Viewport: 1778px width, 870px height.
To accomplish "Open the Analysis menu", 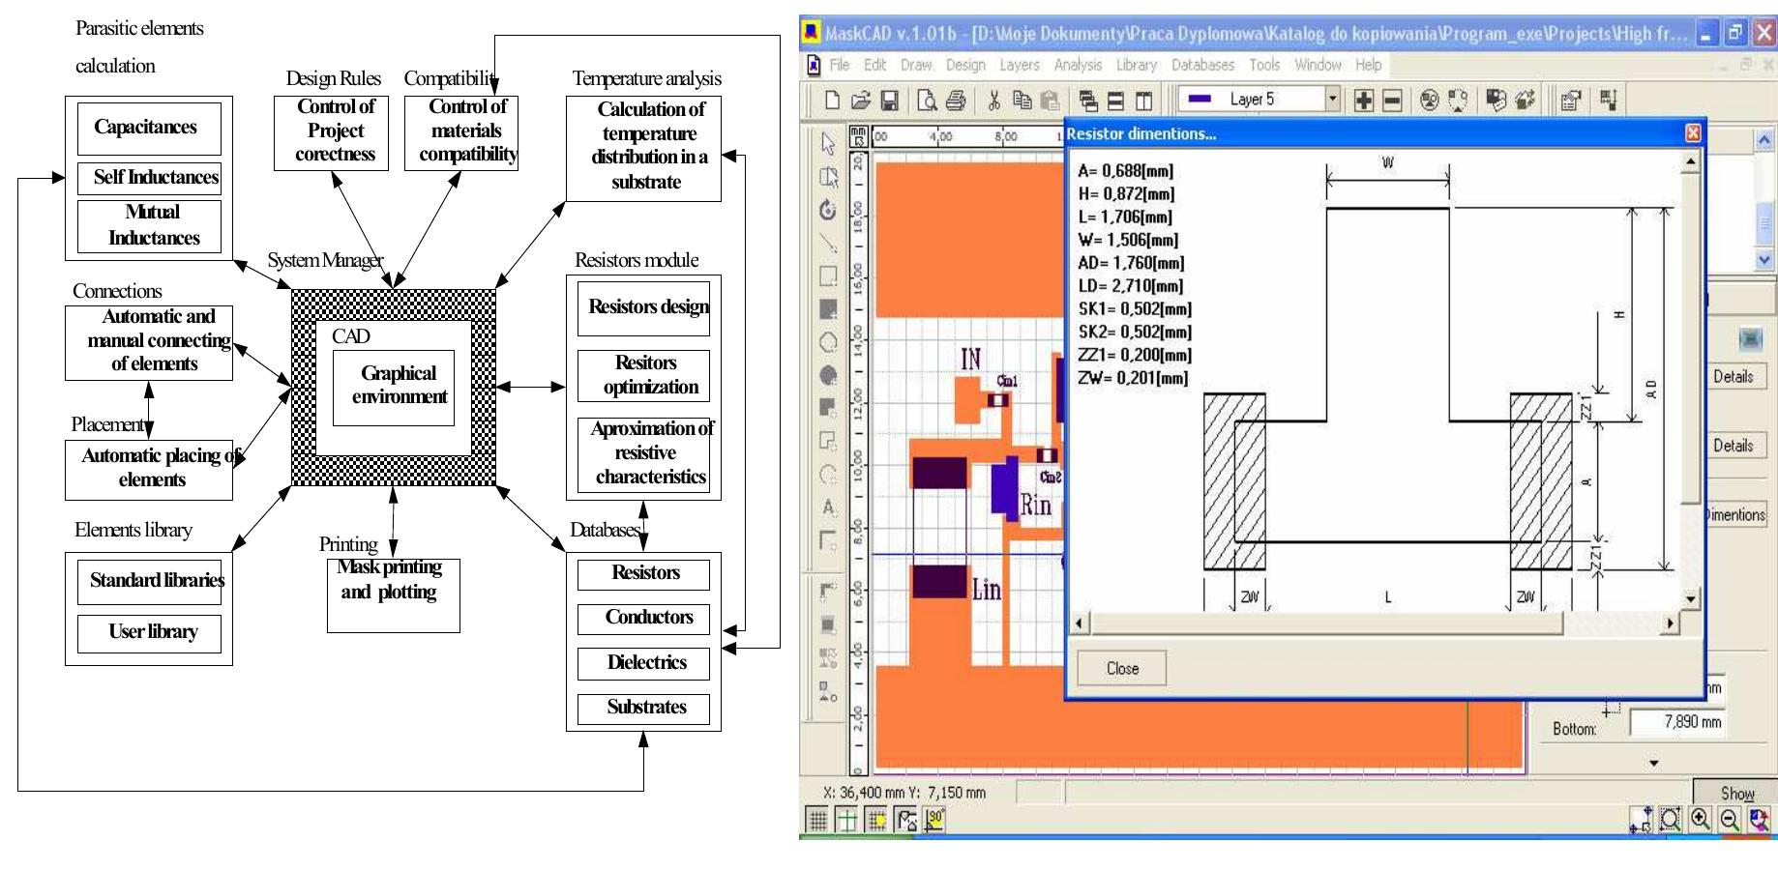I will (x=1078, y=65).
